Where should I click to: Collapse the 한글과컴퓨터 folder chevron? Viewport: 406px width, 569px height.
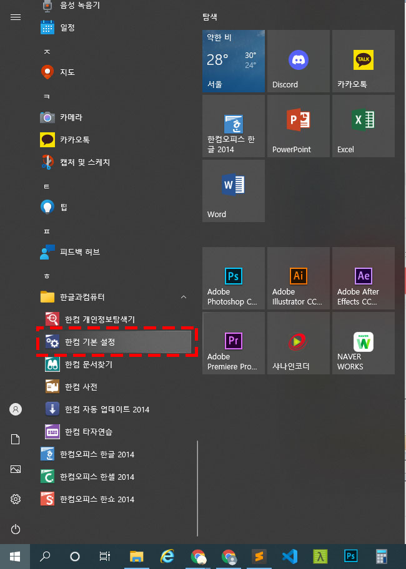point(184,297)
